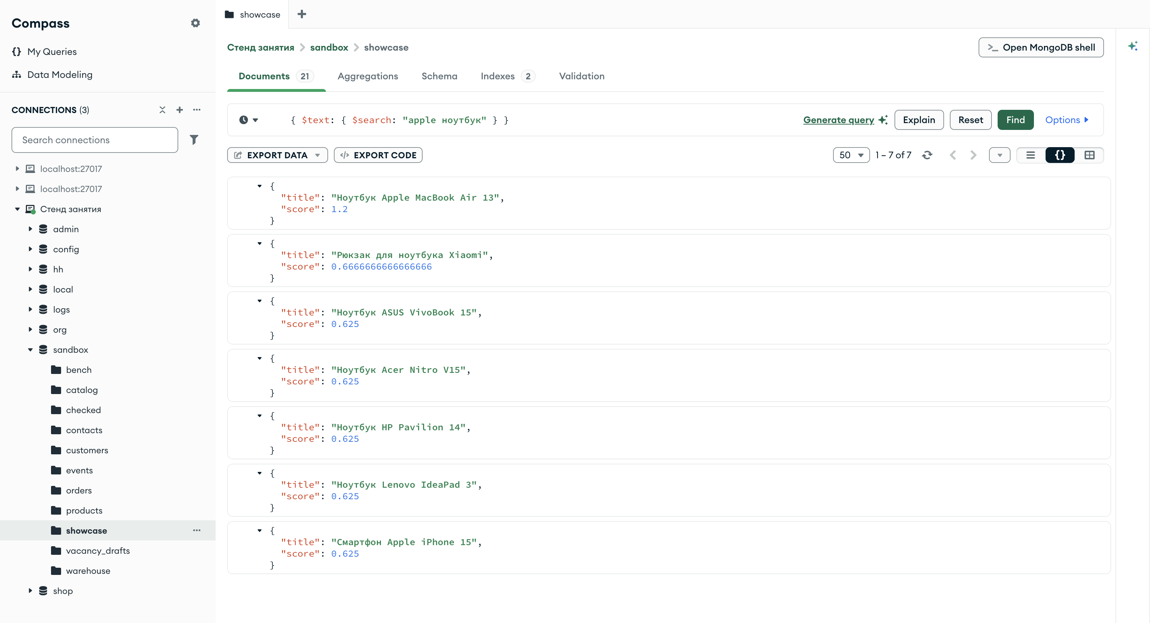Click the Find button

(1016, 120)
